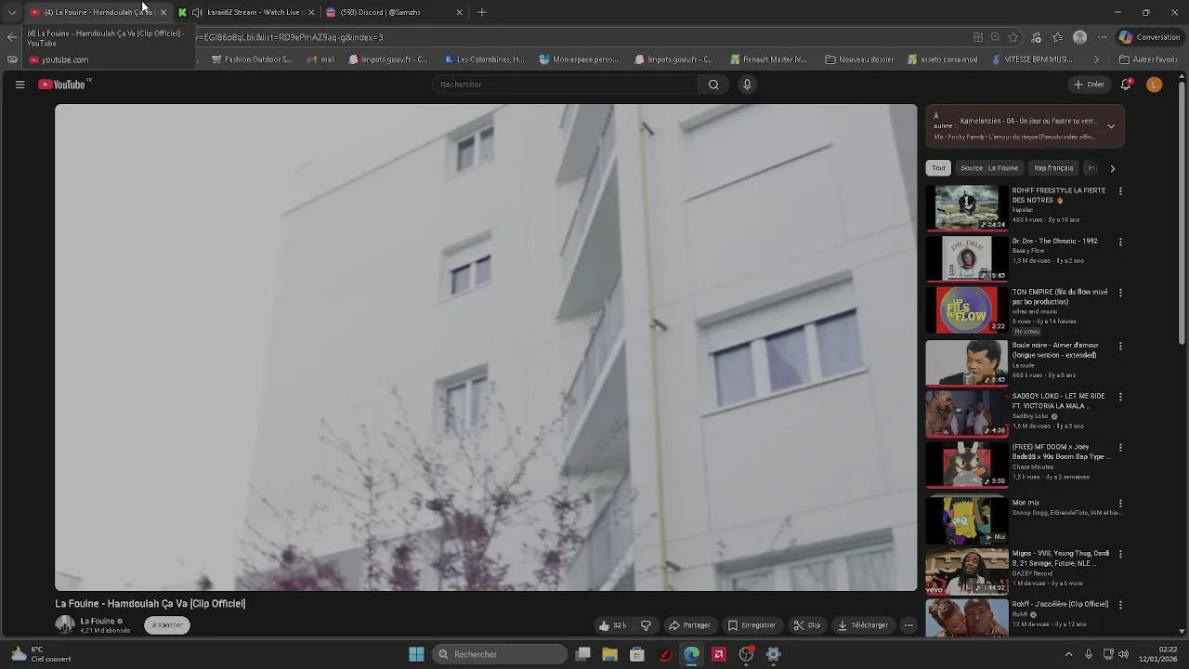The width and height of the screenshot is (1189, 669).
Task: Open options menu for SADBOY LOKO video
Action: point(1120,397)
